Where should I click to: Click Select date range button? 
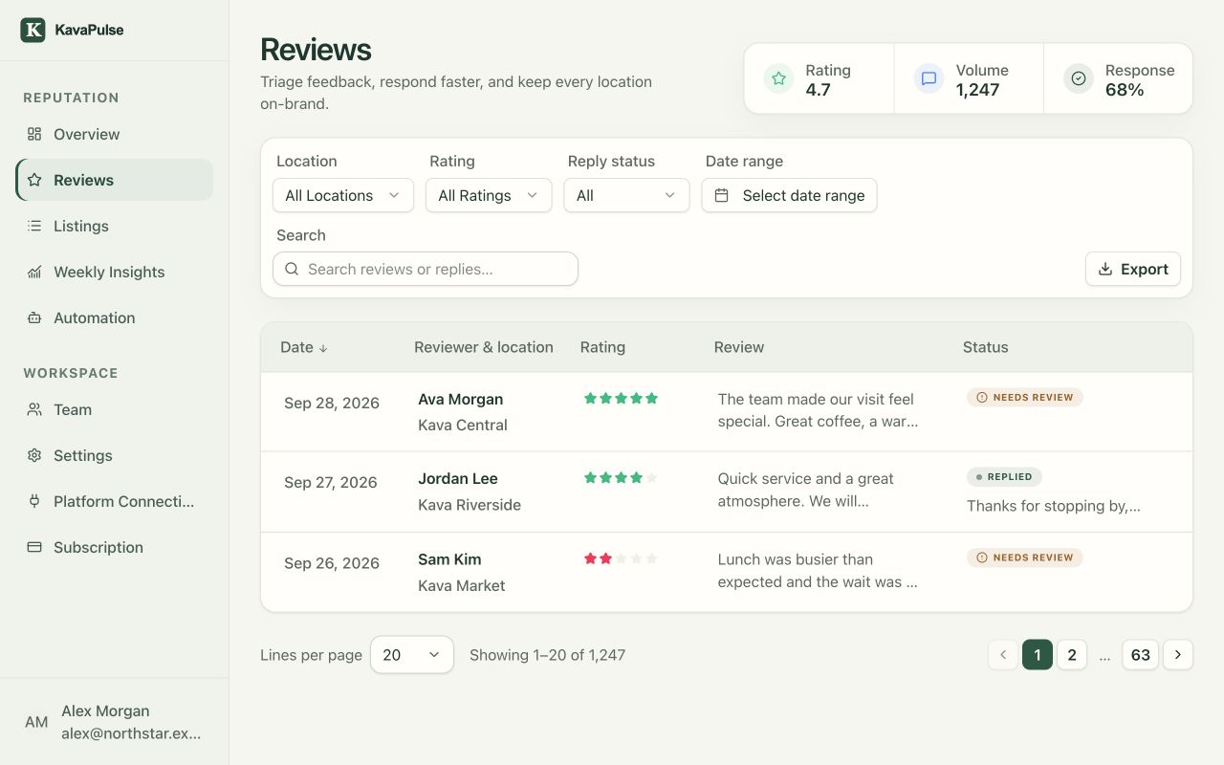coord(789,195)
